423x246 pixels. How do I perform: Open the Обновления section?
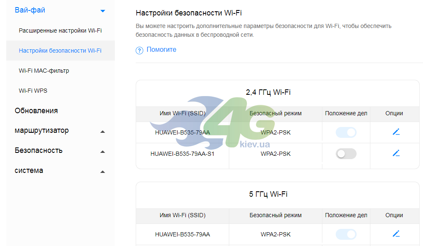tap(36, 111)
